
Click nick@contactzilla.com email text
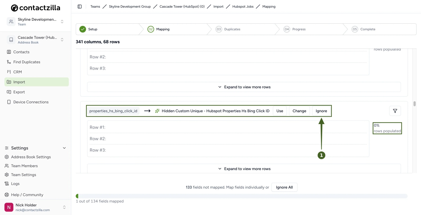(x=33, y=210)
